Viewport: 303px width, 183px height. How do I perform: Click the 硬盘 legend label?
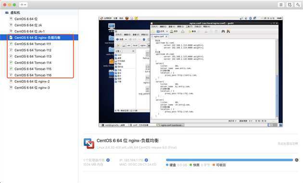(x=173, y=165)
